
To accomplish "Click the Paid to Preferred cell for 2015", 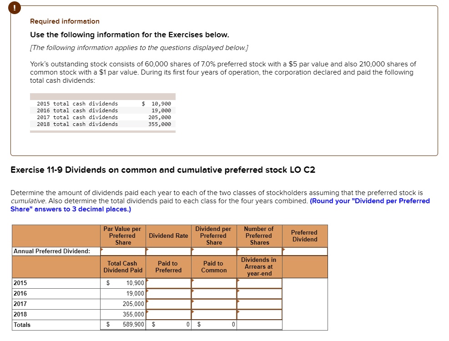I will coord(169,283).
